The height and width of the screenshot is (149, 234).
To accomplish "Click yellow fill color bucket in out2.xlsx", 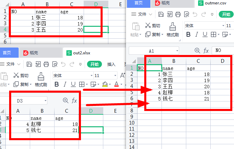I will (x=105, y=85).
